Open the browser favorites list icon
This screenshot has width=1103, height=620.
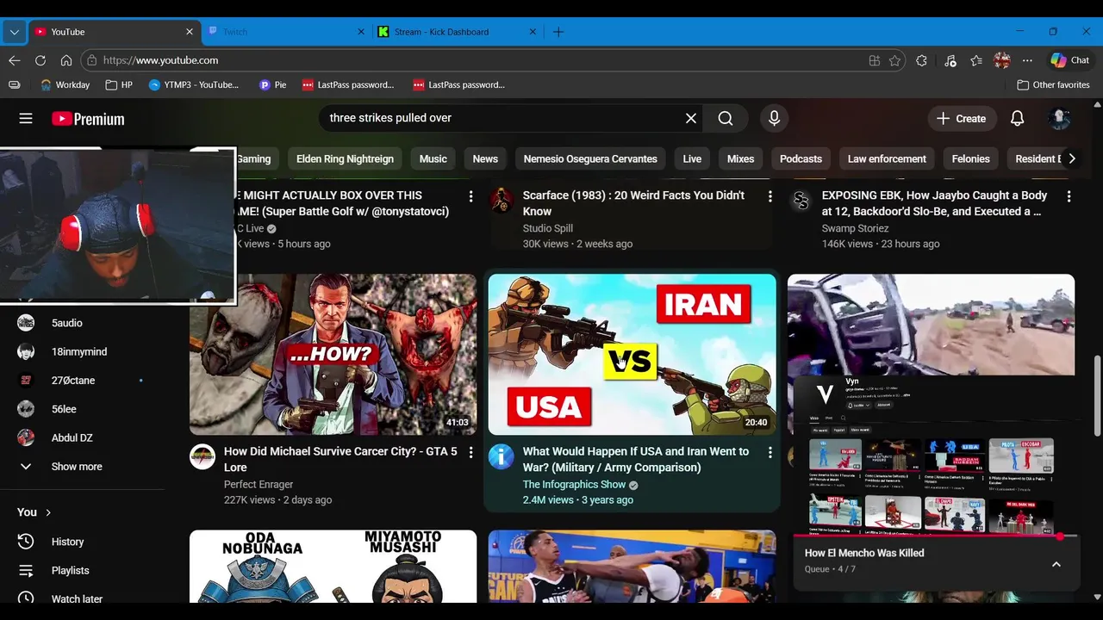pos(975,60)
